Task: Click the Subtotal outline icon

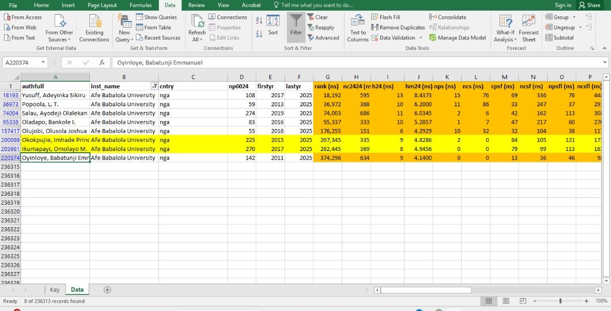Action: pos(549,38)
